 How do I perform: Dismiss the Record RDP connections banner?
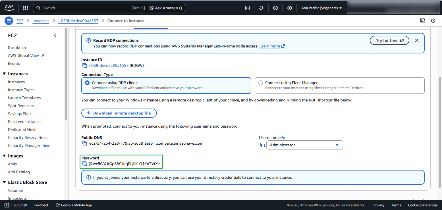coord(416,40)
